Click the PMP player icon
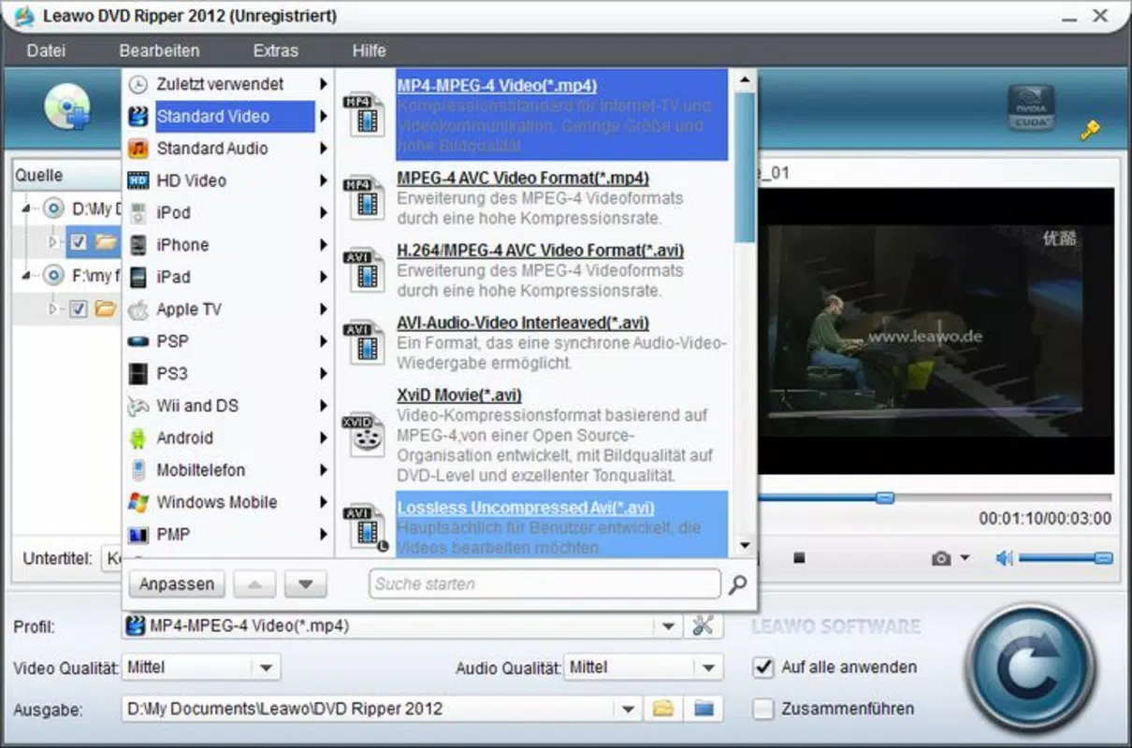The image size is (1132, 748). click(x=138, y=535)
